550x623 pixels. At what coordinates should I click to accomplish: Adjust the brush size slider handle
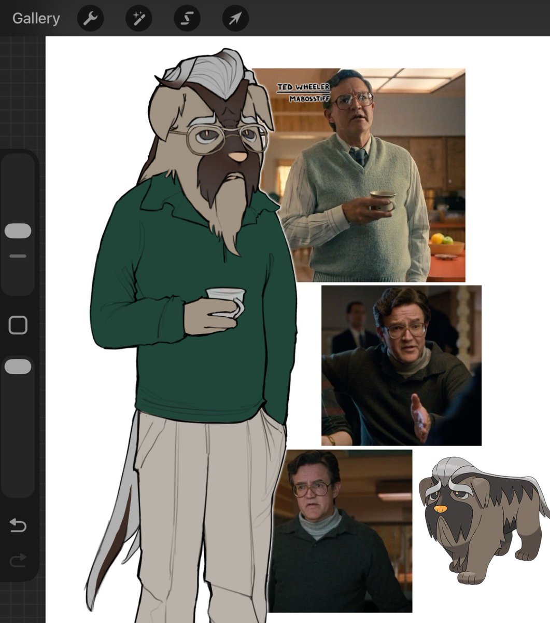click(18, 231)
